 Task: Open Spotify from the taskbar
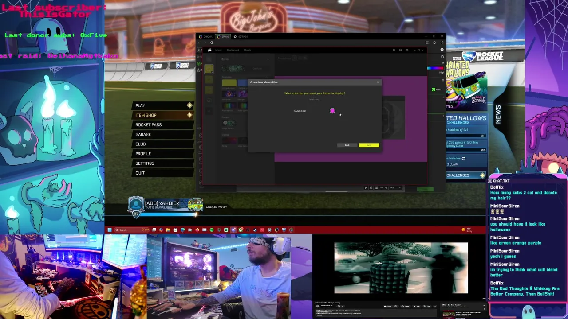tap(212, 230)
